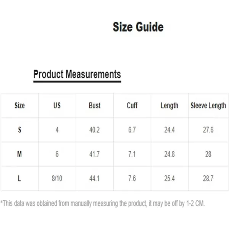Select the M size row label

(19, 154)
